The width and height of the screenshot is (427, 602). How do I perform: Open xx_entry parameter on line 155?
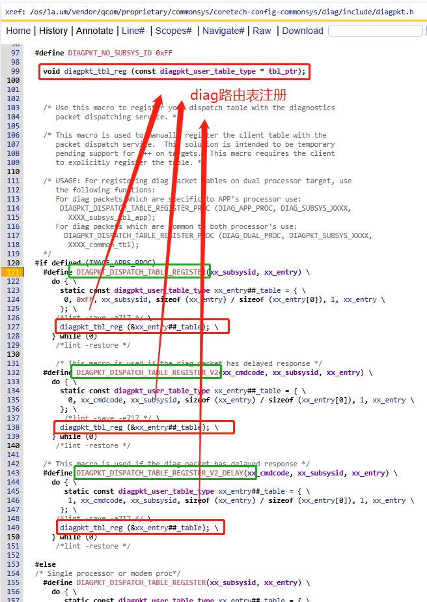(x=281, y=583)
